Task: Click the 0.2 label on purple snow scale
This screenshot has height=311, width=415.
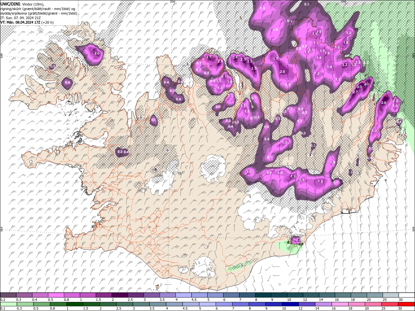Action: (3, 300)
